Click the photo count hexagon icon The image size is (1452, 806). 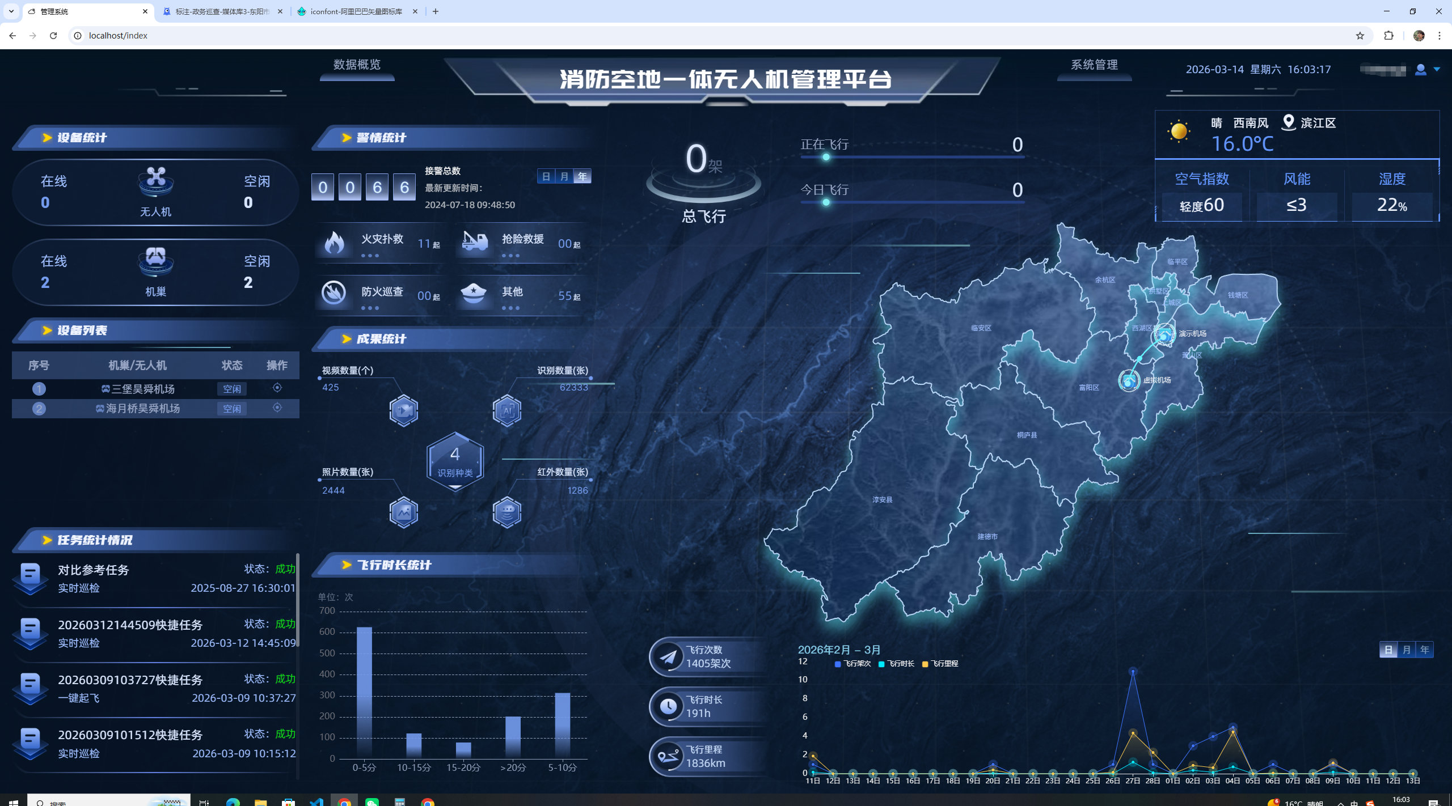click(x=404, y=512)
